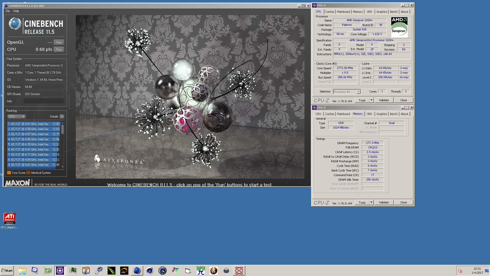The image size is (490, 276).
Task: Open About tab in top CPU-Z
Action: (404, 12)
